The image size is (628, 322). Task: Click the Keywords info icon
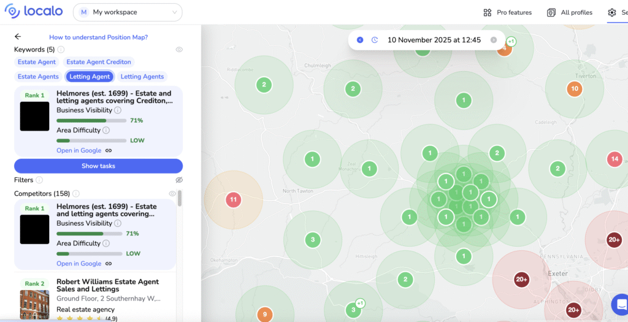pos(61,50)
